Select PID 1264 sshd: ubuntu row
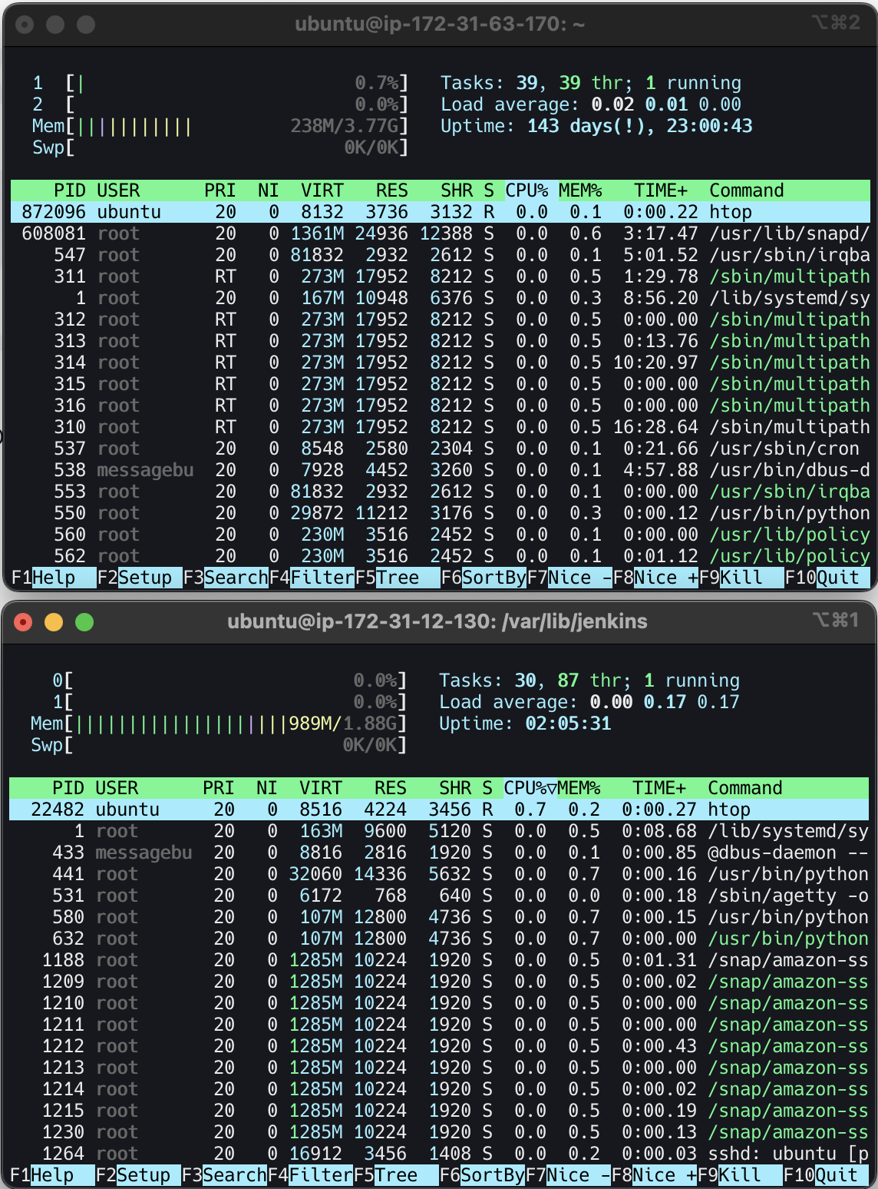The image size is (878, 1189). pos(439,1154)
